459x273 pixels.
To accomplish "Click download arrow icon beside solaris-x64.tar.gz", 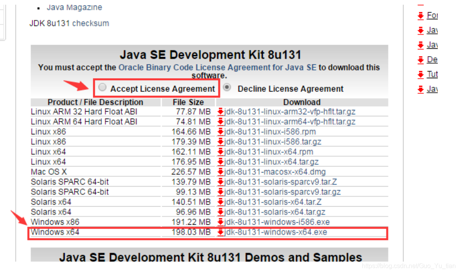I will tap(221, 212).
